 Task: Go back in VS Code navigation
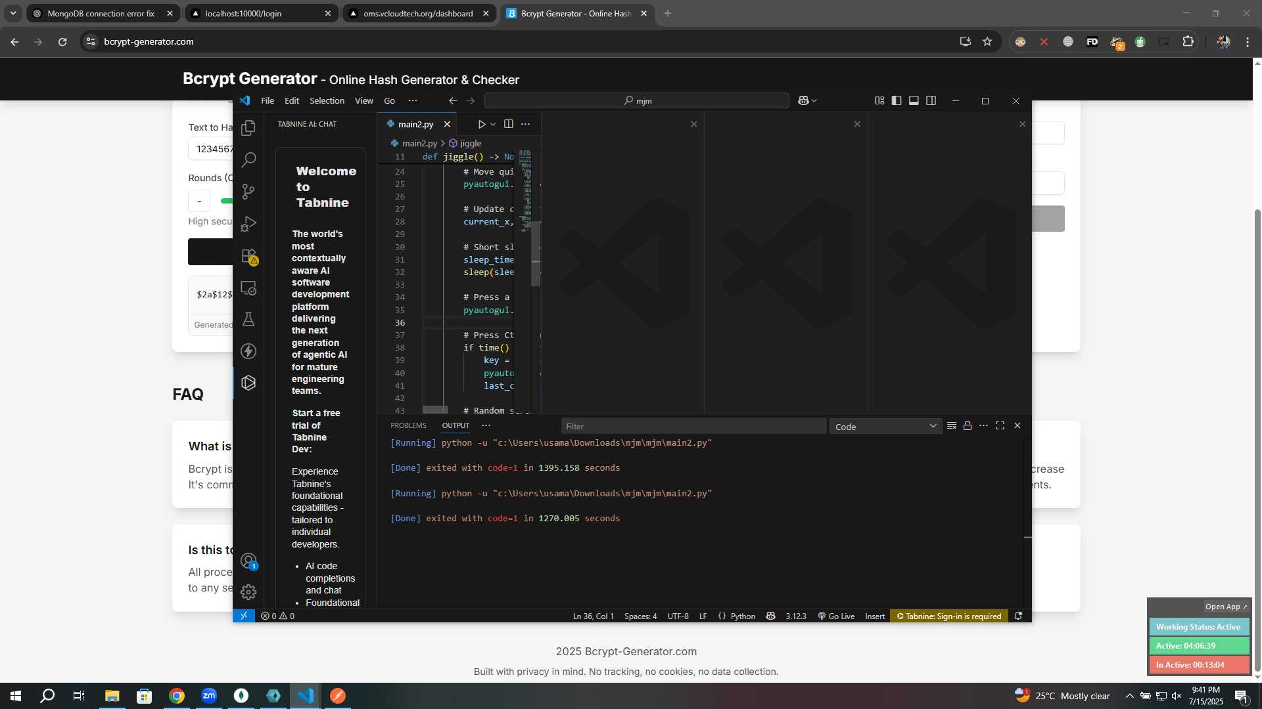(x=453, y=100)
